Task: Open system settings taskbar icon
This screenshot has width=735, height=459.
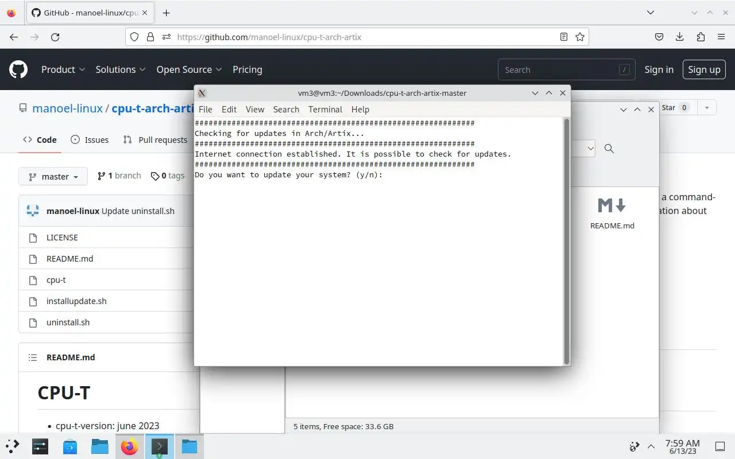Action: [x=40, y=446]
